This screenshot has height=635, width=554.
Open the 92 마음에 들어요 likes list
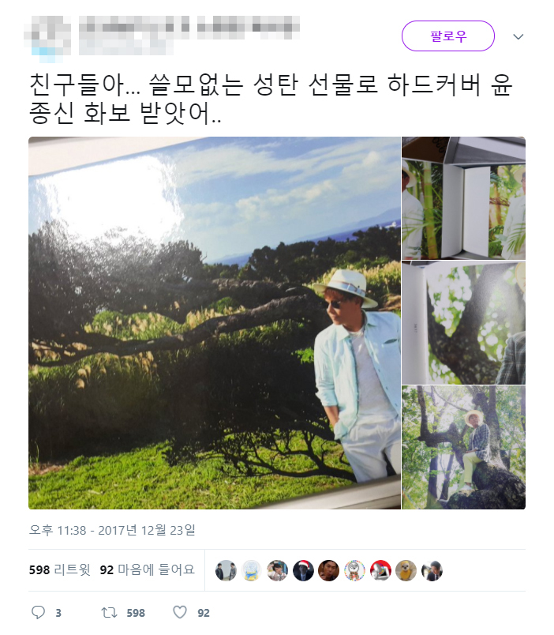pos(148,569)
